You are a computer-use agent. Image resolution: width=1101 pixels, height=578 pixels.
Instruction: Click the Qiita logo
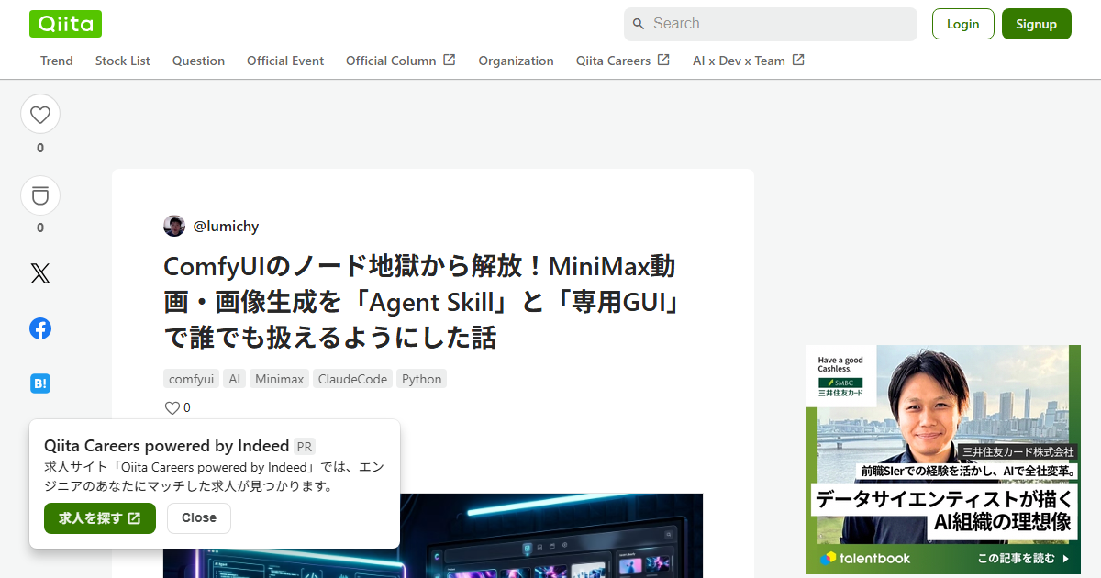click(x=65, y=24)
